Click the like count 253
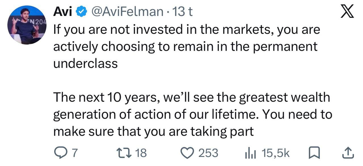Image resolution: width=363 pixels, height=166 pixels. tap(208, 153)
